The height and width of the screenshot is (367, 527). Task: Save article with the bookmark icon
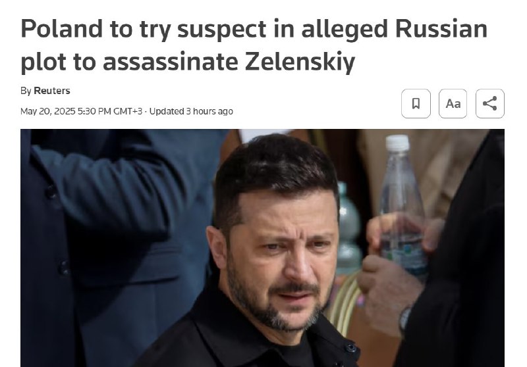pos(416,103)
